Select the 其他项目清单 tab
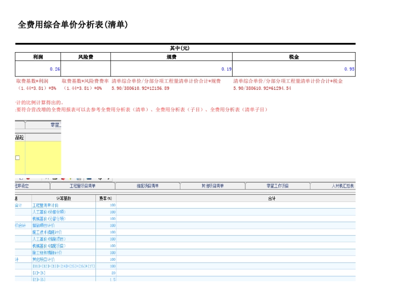Image resolution: width=420 pixels, height=297 pixels. click(x=213, y=186)
